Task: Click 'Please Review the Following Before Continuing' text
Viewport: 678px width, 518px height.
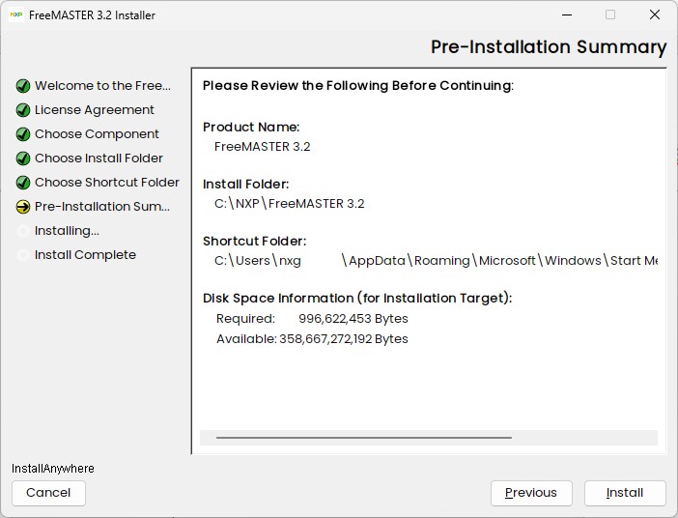Action: pyautogui.click(x=358, y=86)
